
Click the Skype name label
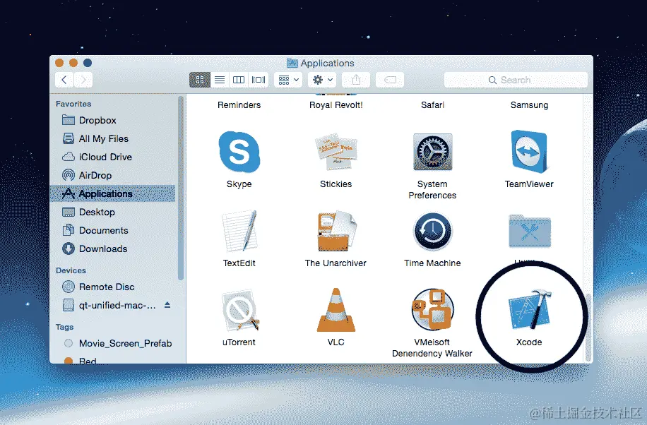(x=239, y=184)
